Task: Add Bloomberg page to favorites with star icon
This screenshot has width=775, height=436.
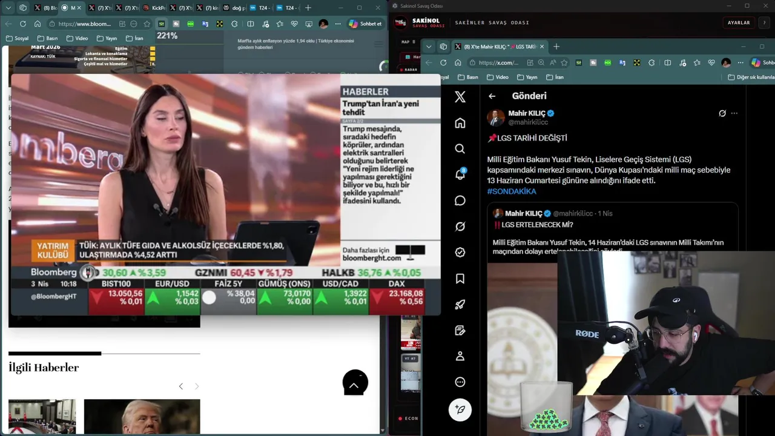Action: click(147, 24)
